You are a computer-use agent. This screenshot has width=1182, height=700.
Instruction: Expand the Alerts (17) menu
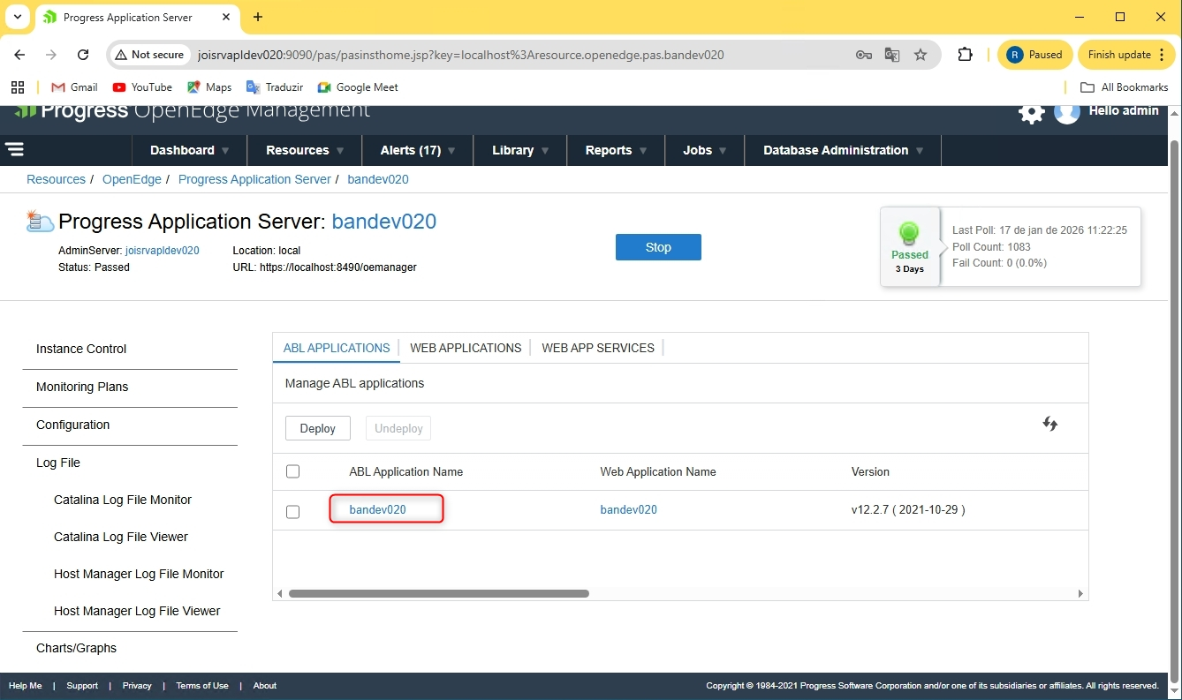click(x=418, y=150)
